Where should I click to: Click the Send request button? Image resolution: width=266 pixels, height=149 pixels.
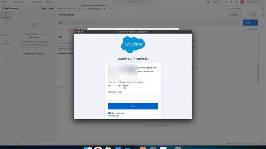coord(248,23)
